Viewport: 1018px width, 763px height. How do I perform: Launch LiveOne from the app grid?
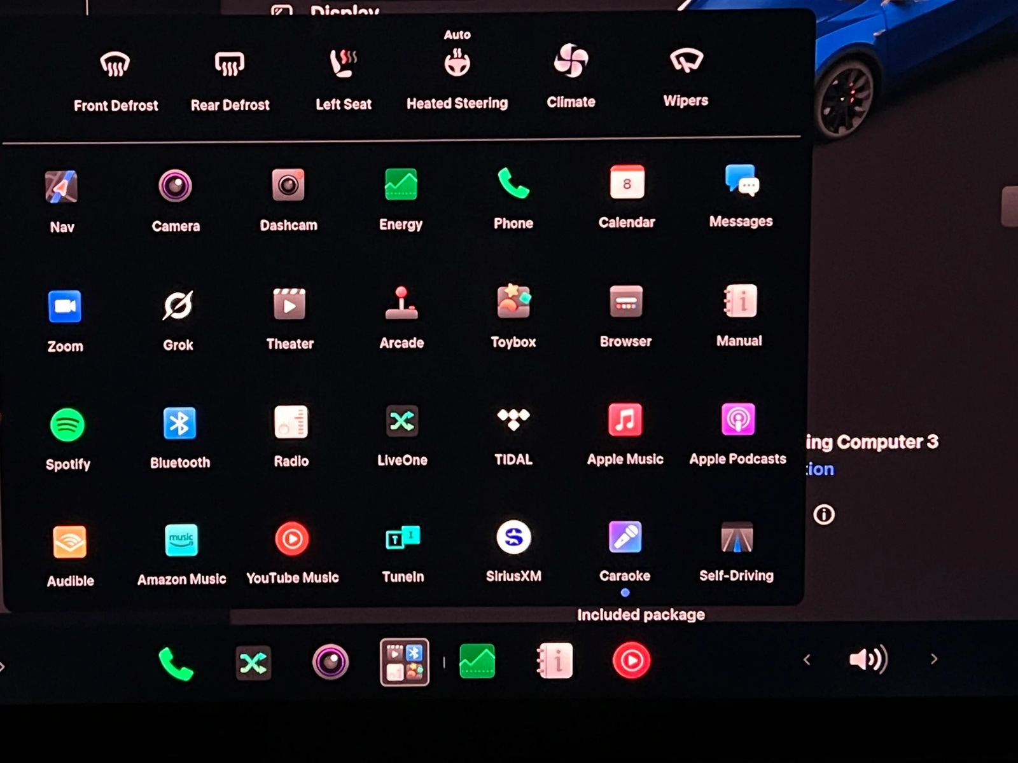[x=402, y=421]
